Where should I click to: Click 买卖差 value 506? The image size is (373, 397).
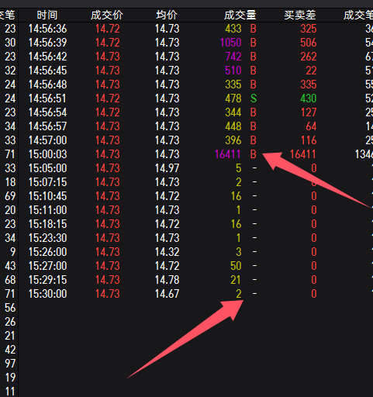309,43
